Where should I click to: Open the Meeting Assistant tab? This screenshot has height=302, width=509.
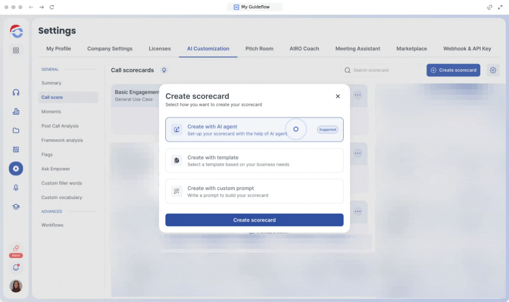pos(358,49)
